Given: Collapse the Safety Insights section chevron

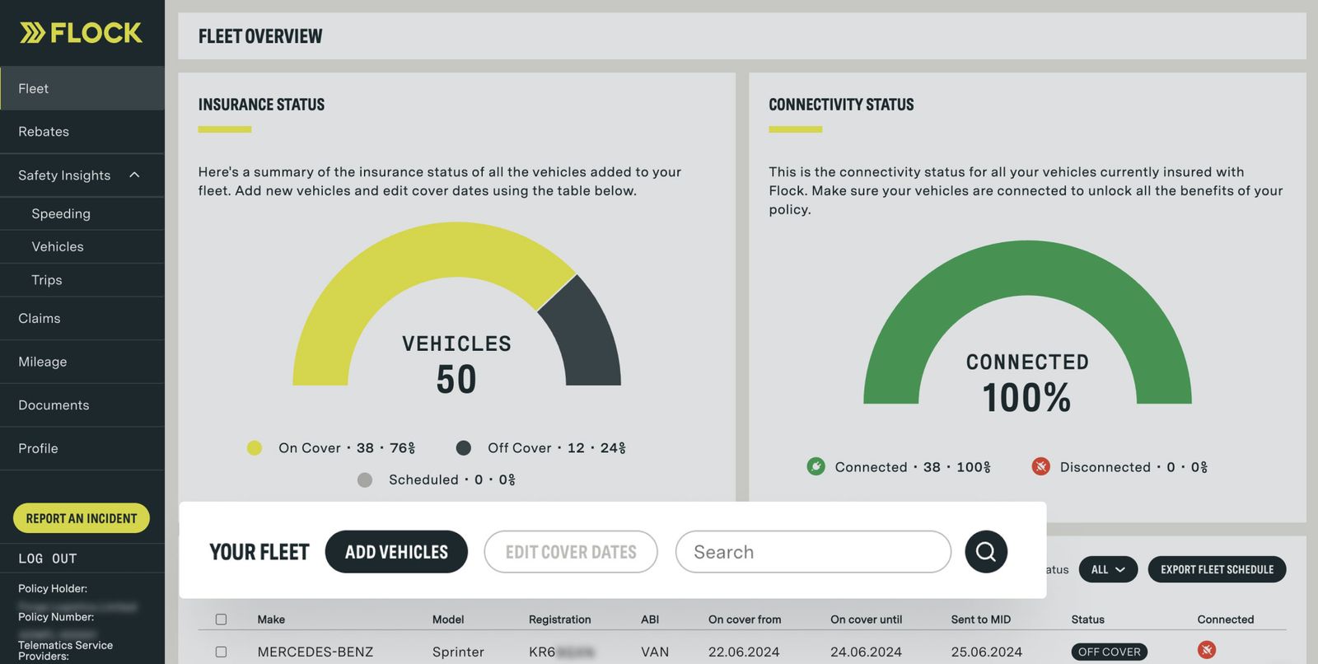Looking at the screenshot, I should tap(134, 175).
